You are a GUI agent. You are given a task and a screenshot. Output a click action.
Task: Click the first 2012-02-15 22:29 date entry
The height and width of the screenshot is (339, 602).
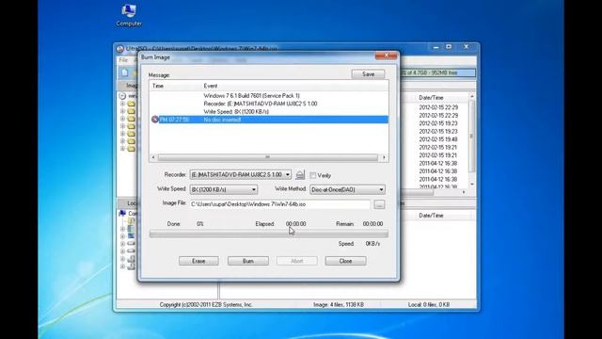tap(438, 107)
